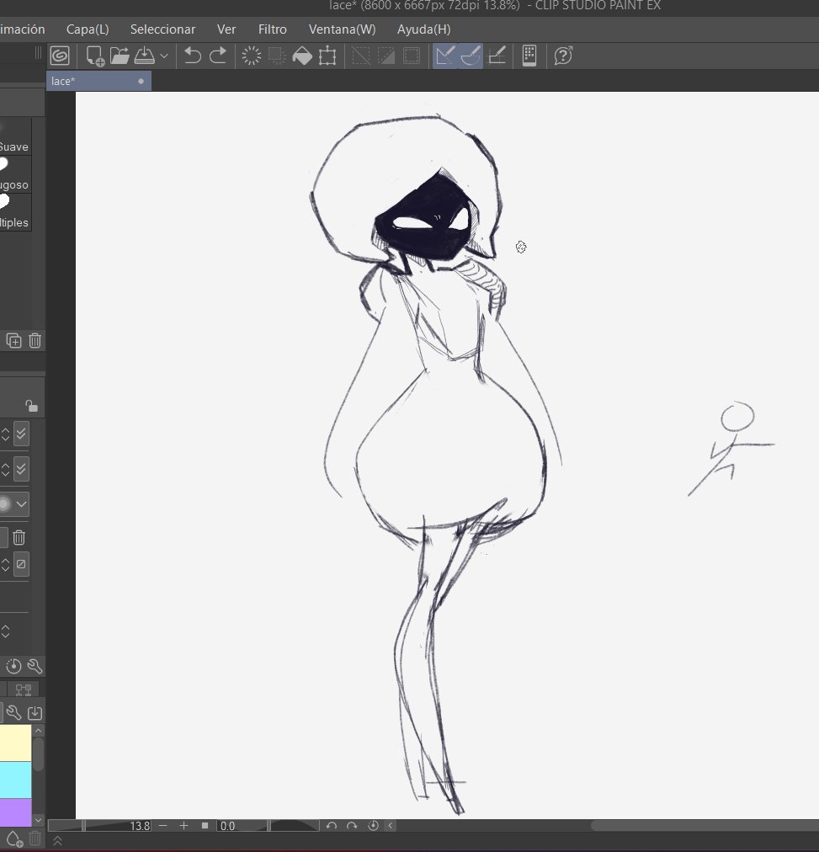Delete layer using the trash icon
The height and width of the screenshot is (852, 819).
tap(35, 340)
